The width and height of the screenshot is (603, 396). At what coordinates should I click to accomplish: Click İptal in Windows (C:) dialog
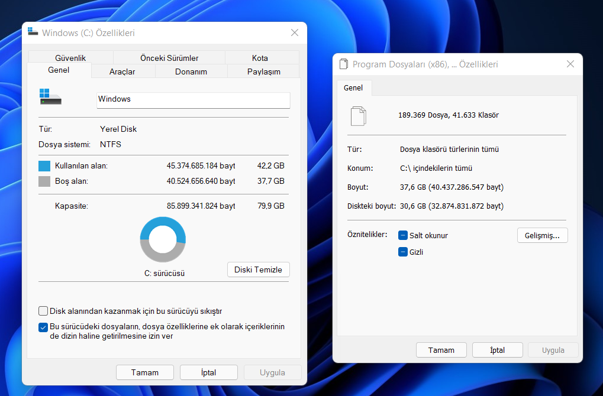click(x=209, y=372)
